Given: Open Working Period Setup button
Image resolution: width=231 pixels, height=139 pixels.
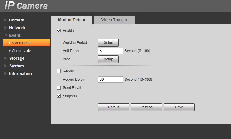Looking at the screenshot, I should coord(108,42).
